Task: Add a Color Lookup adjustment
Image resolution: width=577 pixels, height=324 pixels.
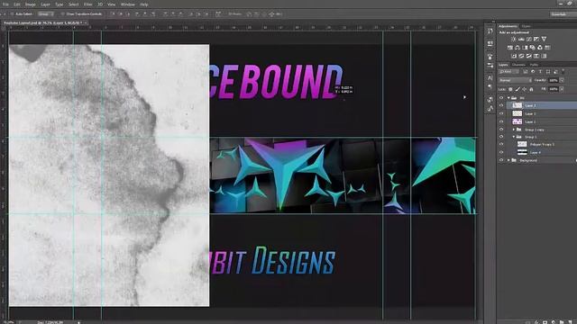Action: (547, 48)
